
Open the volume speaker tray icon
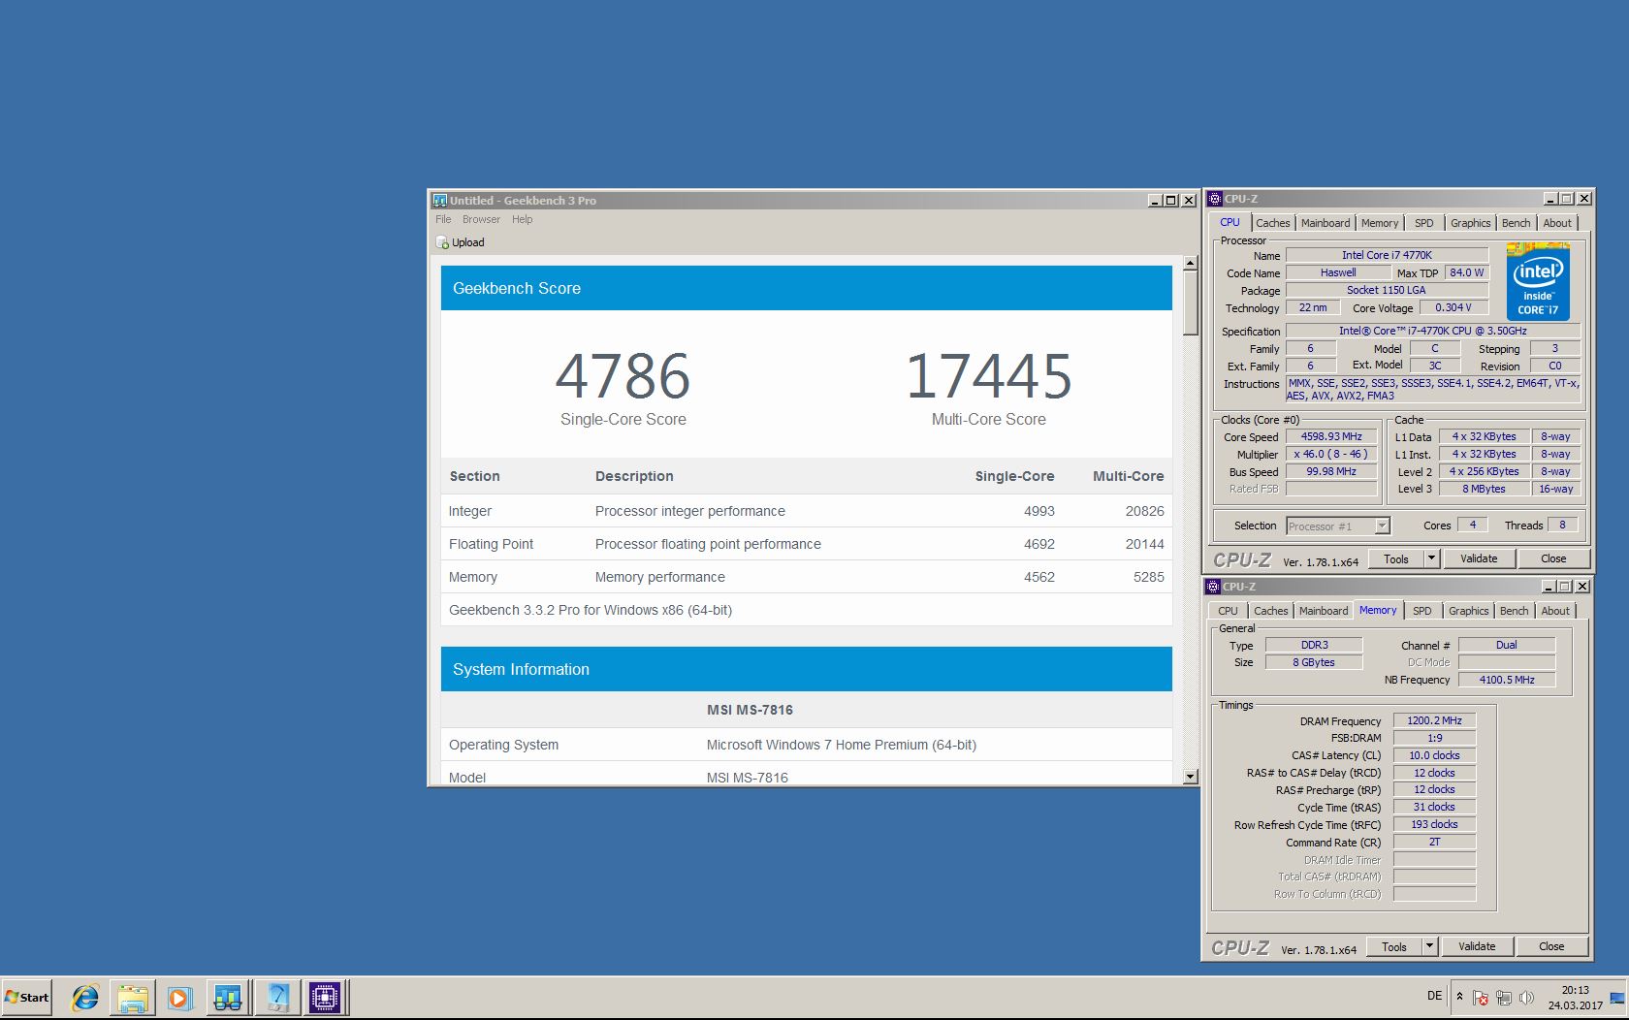pyautogui.click(x=1527, y=998)
